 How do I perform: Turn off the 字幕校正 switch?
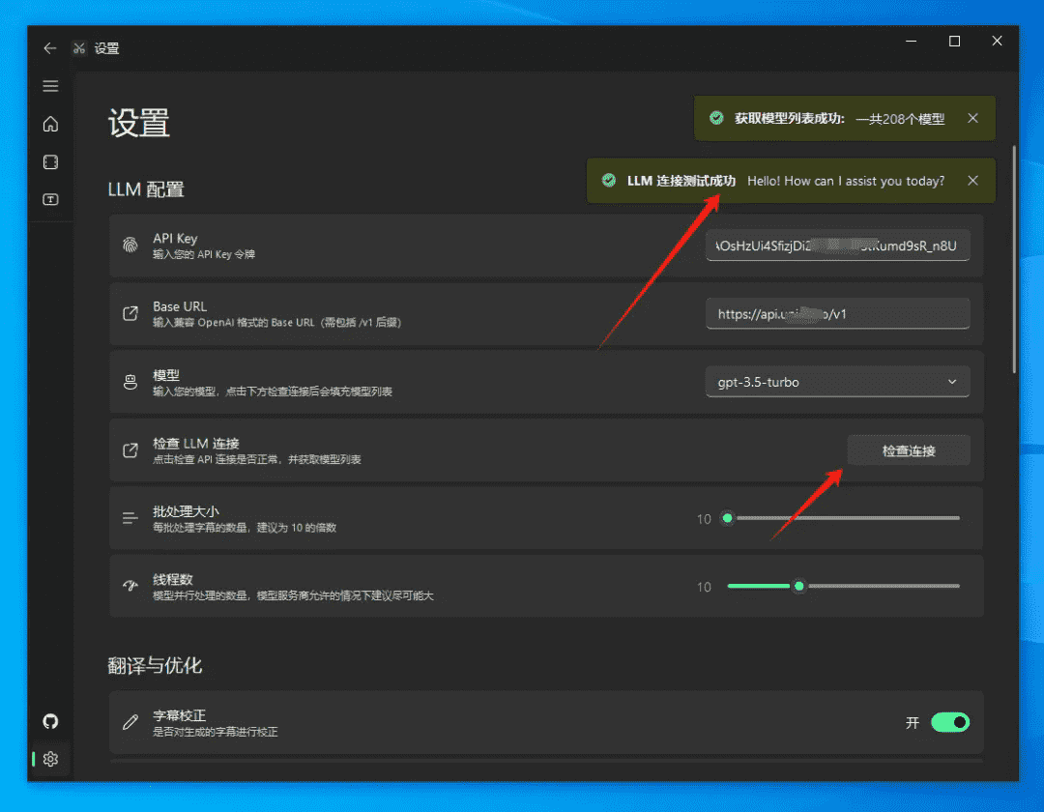949,722
